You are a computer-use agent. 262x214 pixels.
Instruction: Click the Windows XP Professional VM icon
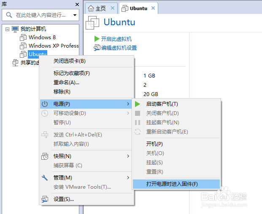[x=23, y=46]
